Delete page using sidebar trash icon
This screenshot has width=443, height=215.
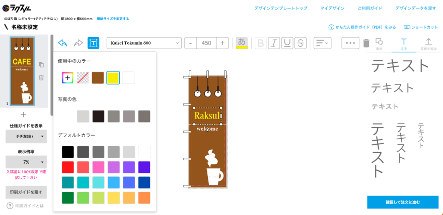click(41, 77)
